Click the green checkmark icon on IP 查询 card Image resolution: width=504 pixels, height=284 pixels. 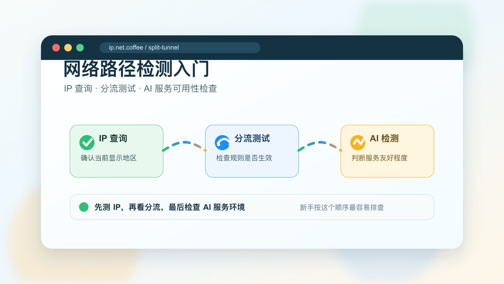[87, 143]
